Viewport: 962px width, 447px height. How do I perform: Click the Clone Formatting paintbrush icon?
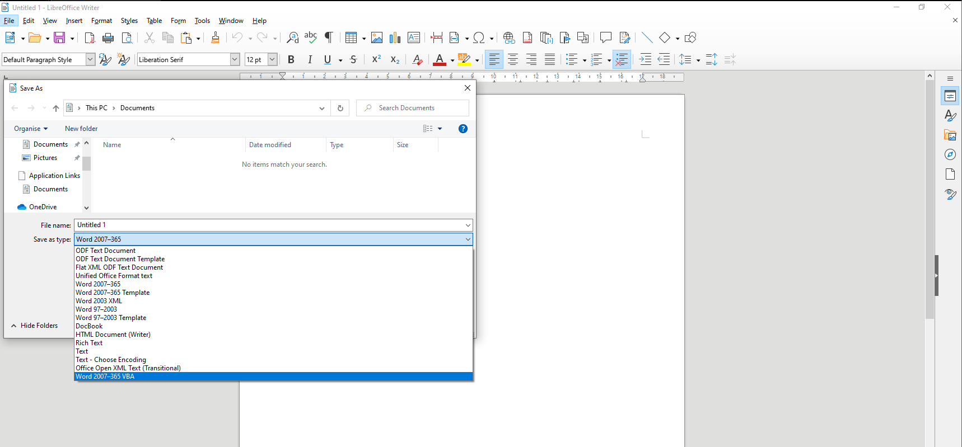(215, 37)
